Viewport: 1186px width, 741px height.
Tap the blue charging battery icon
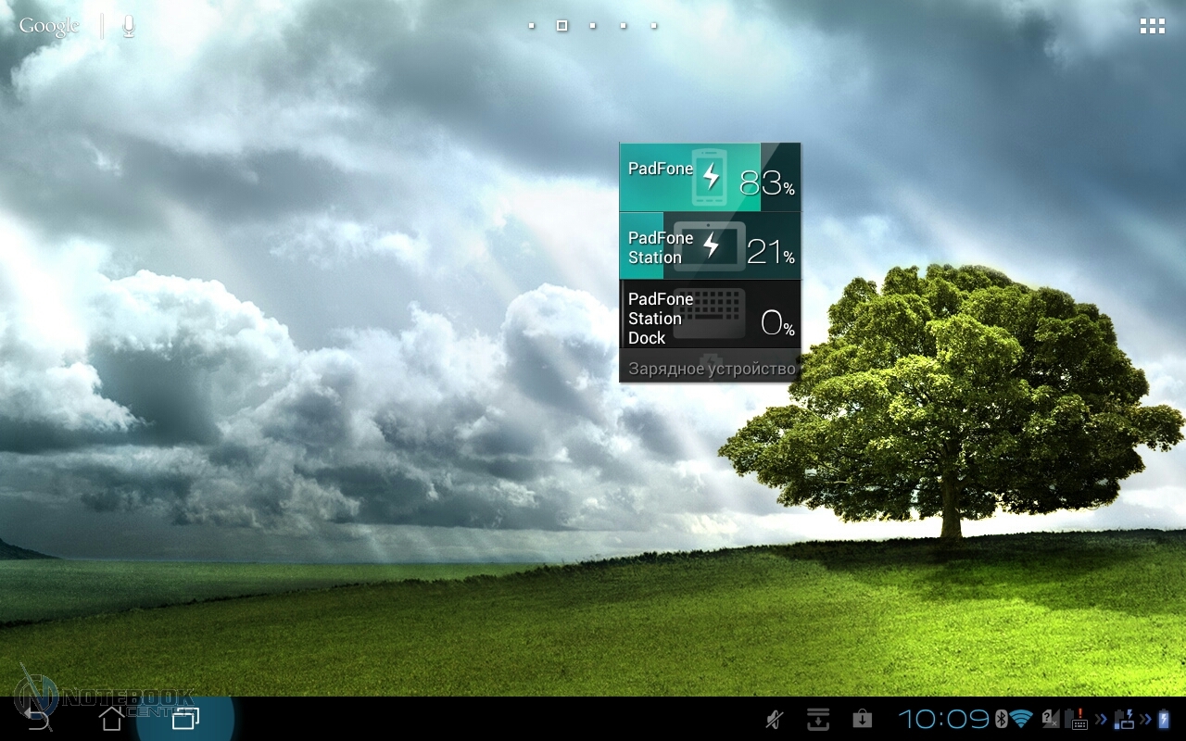pyautogui.click(x=1164, y=719)
